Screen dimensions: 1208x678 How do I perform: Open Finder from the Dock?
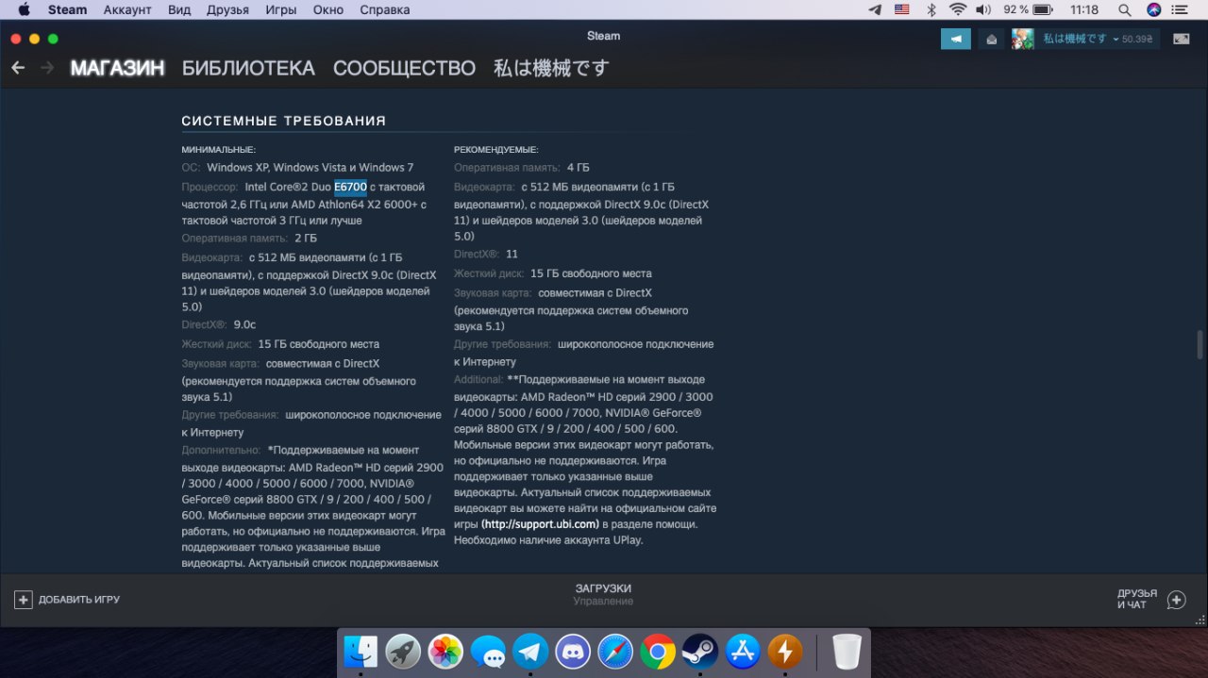point(361,652)
